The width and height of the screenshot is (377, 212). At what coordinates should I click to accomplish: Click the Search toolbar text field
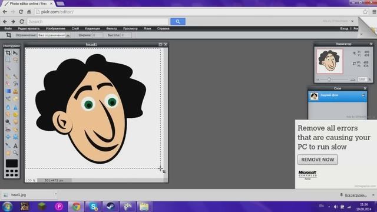pos(98,22)
